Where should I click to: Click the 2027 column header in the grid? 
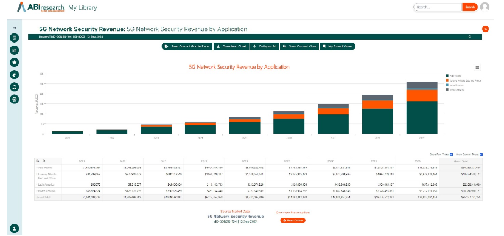331,161
